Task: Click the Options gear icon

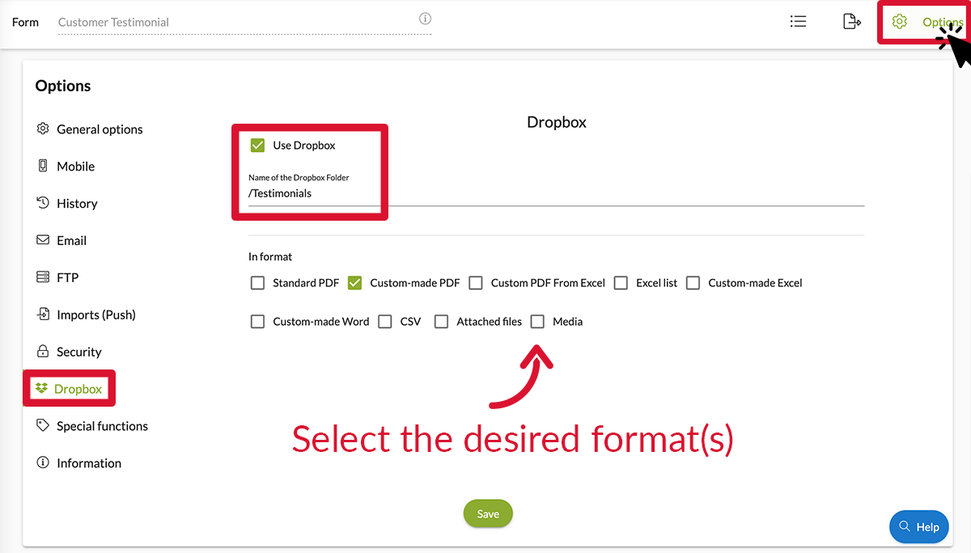Action: [x=899, y=22]
